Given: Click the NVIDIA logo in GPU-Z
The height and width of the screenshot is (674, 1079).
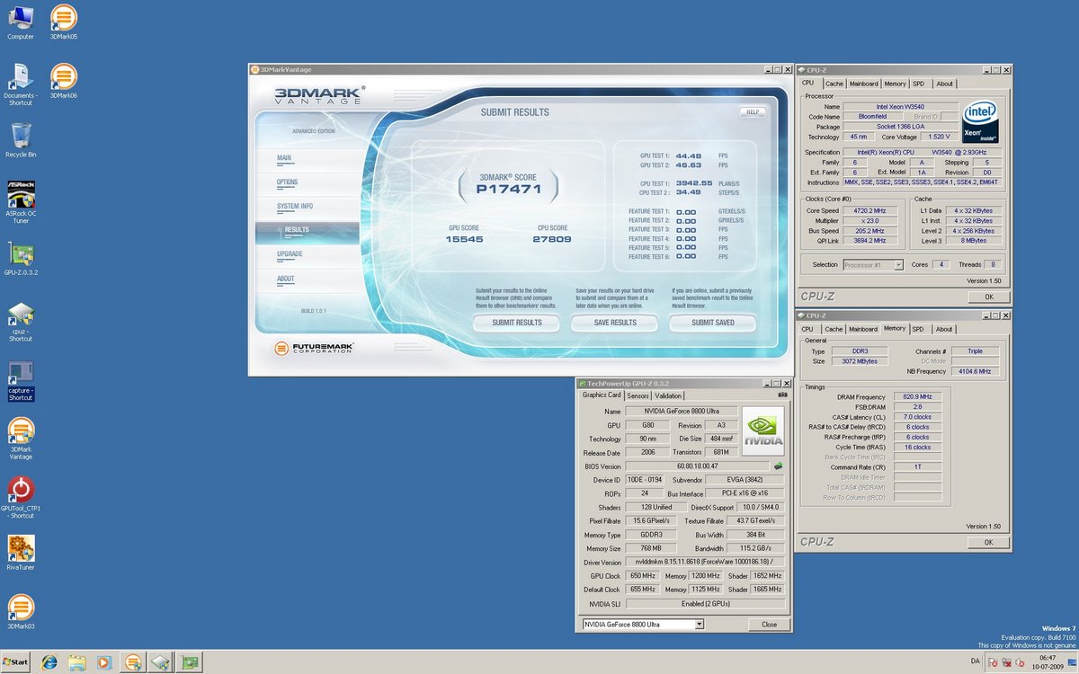Looking at the screenshot, I should pyautogui.click(x=762, y=430).
